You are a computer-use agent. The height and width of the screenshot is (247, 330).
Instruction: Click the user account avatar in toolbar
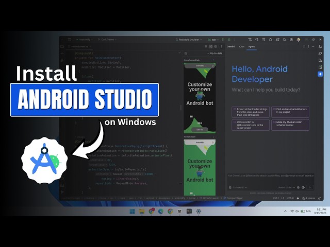[x=299, y=40]
